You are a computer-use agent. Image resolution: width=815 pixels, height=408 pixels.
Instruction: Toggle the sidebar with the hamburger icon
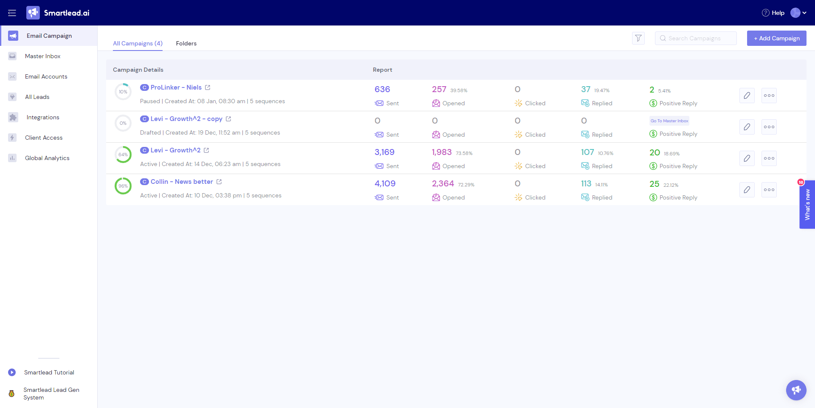coord(12,13)
